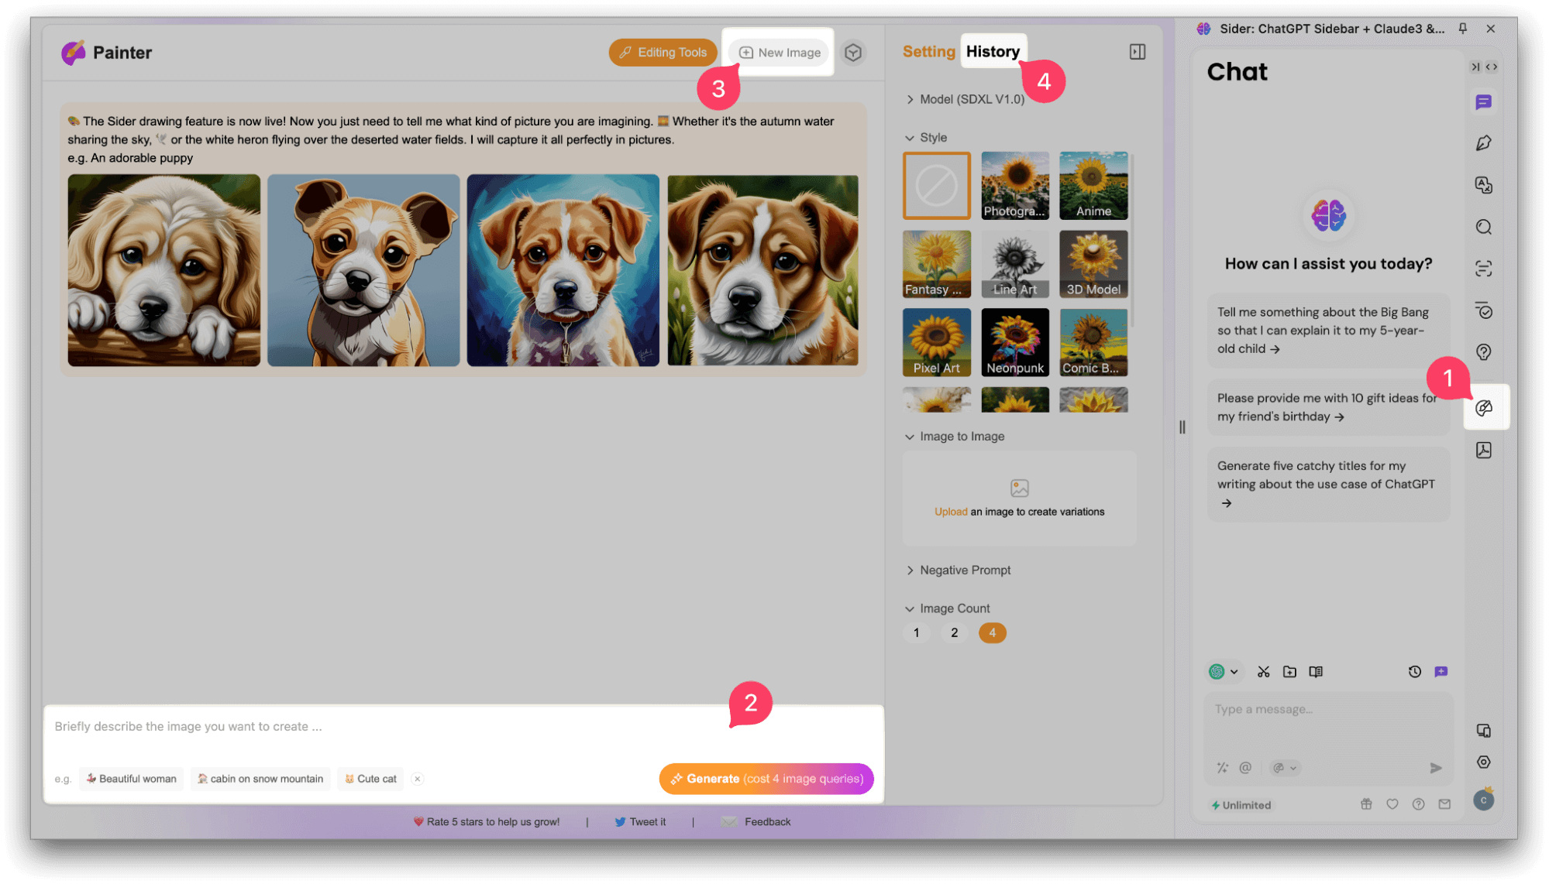
Task: Open the chat model selector dropdown
Action: [1224, 672]
